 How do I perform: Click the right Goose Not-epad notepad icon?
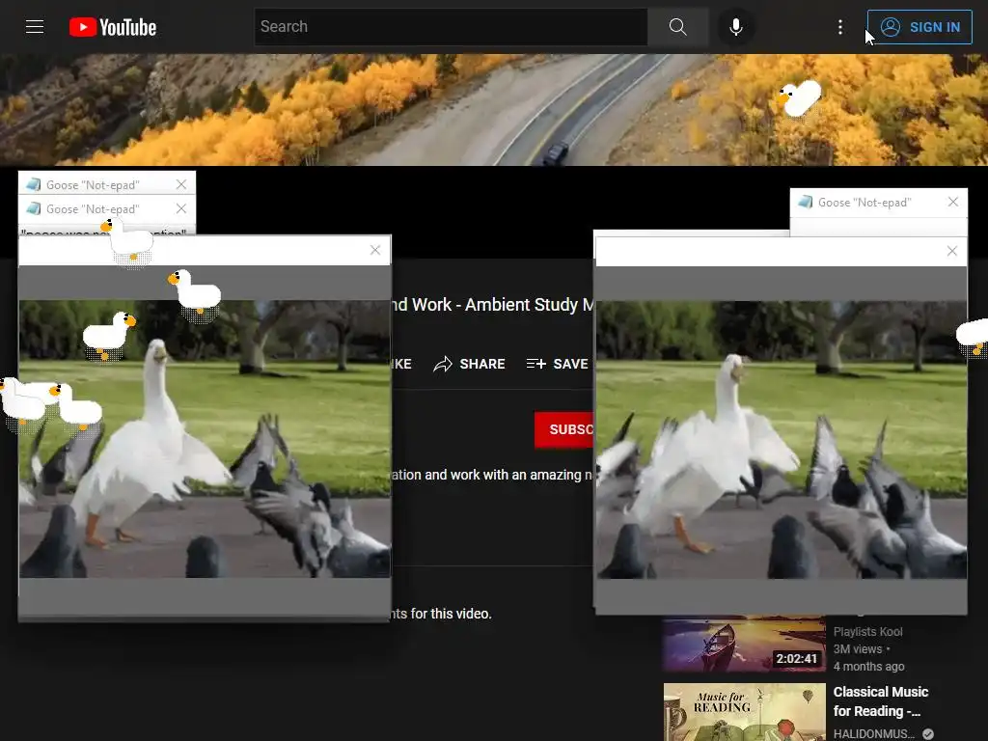(806, 202)
